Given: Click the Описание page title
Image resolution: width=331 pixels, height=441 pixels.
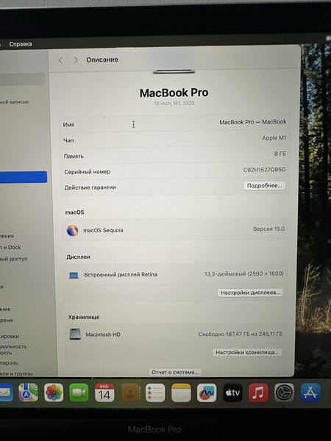Looking at the screenshot, I should [x=102, y=60].
